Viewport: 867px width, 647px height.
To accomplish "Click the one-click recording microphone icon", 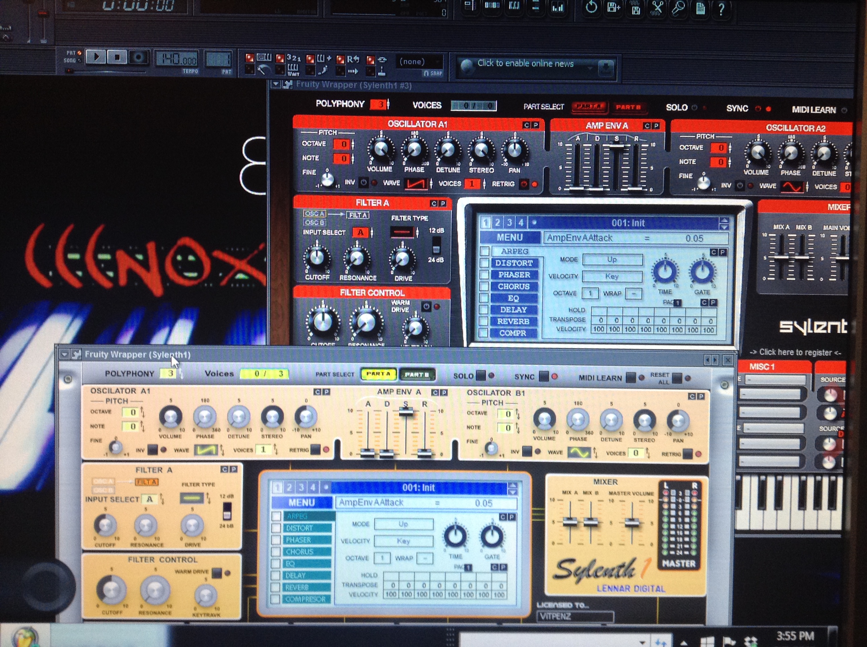I will (x=678, y=8).
